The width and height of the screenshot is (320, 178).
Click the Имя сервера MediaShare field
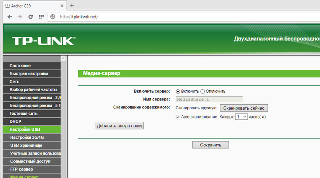209,99
